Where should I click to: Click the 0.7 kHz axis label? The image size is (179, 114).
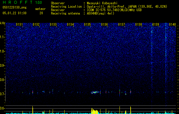coord(3,94)
